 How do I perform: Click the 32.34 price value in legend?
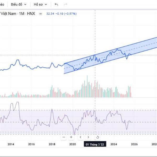(50, 14)
